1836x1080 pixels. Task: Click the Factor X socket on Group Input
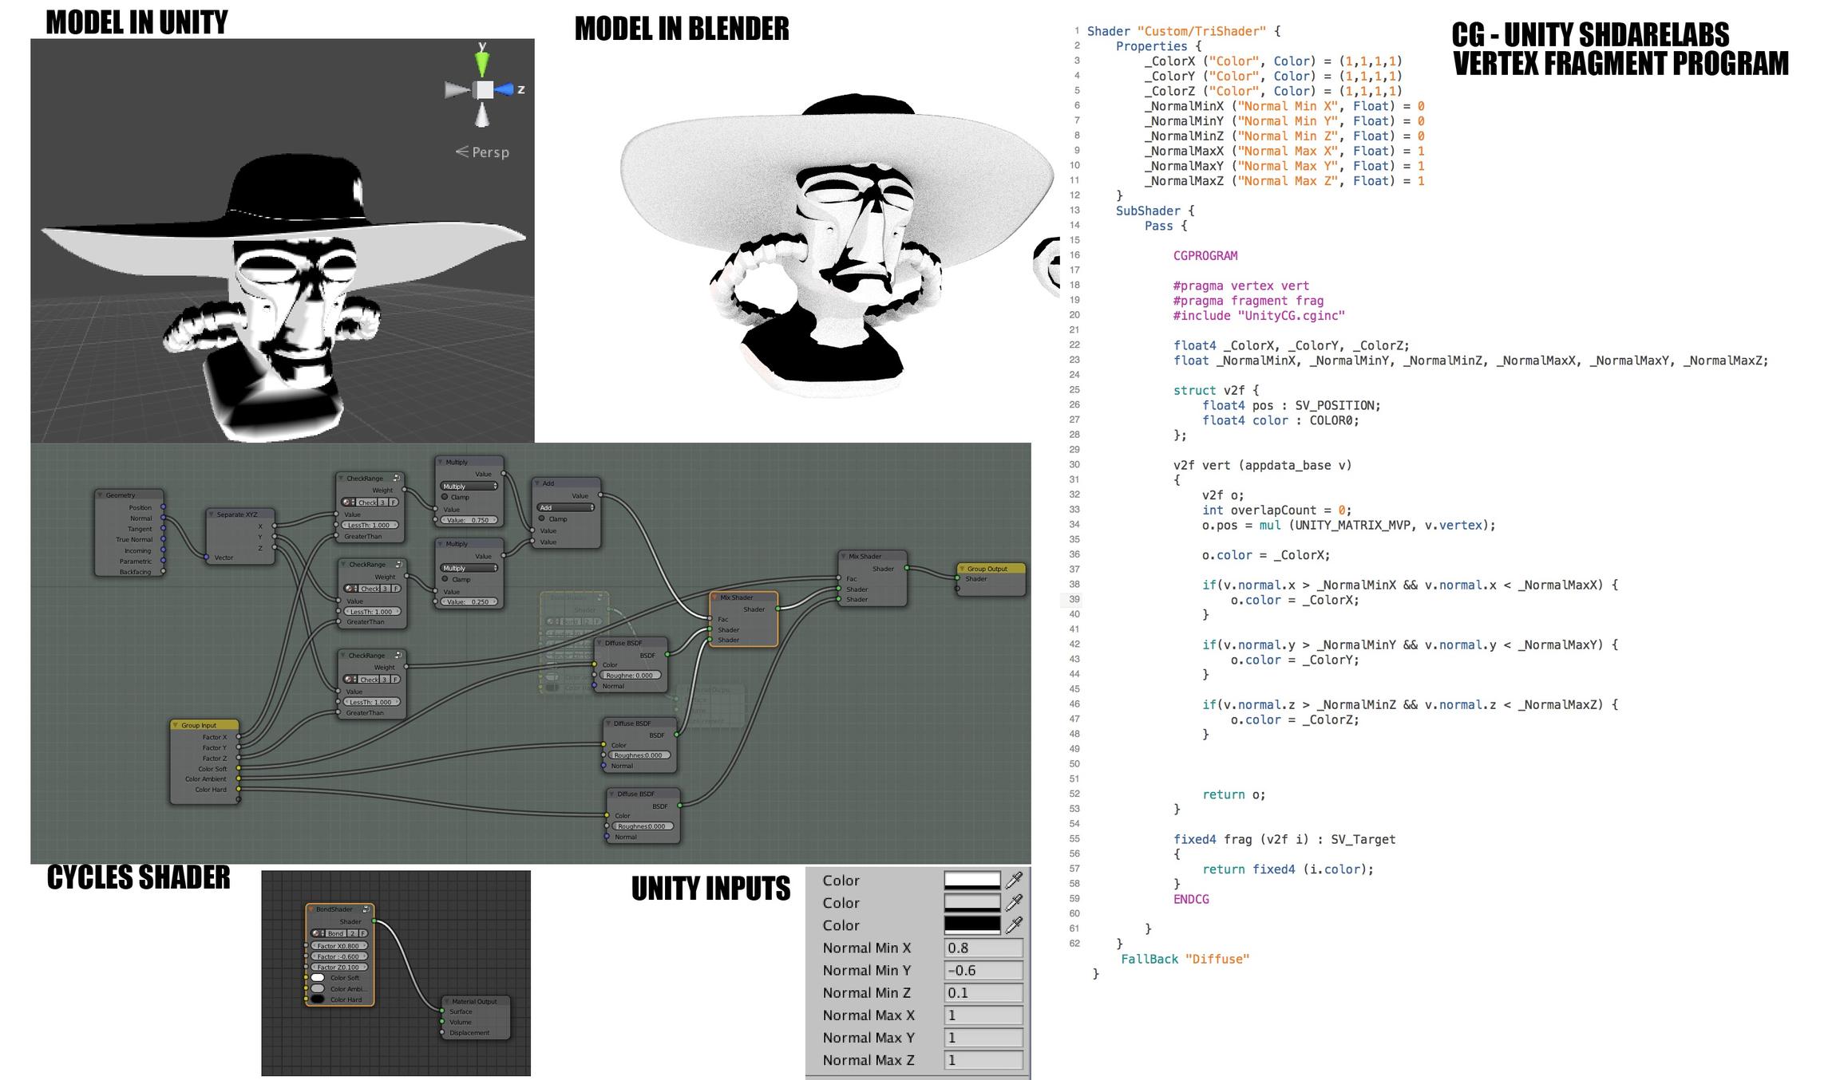tap(239, 737)
